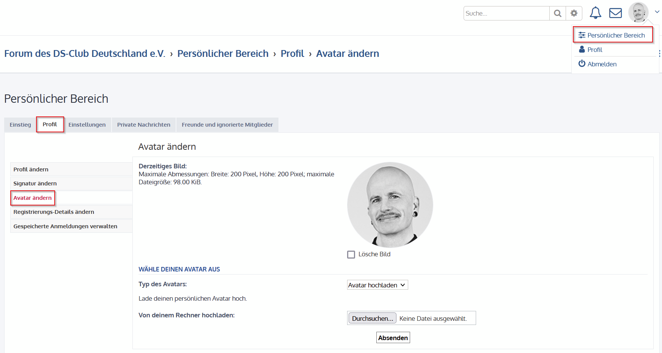Viewport: 662px width, 353px height.
Task: Select Persönlicher Bereich in user menu
Action: (x=616, y=35)
